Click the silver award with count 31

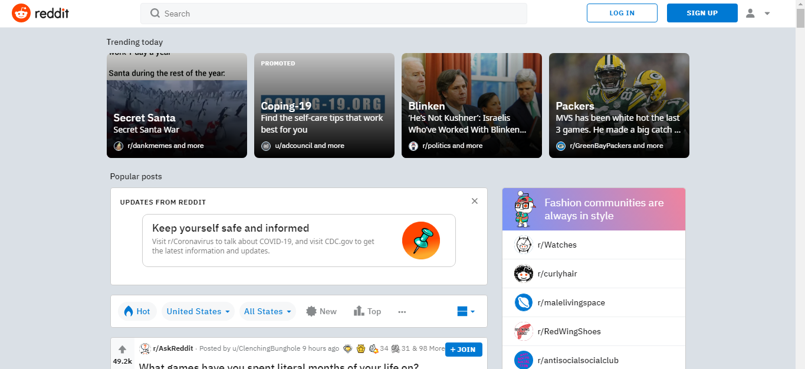tap(395, 348)
